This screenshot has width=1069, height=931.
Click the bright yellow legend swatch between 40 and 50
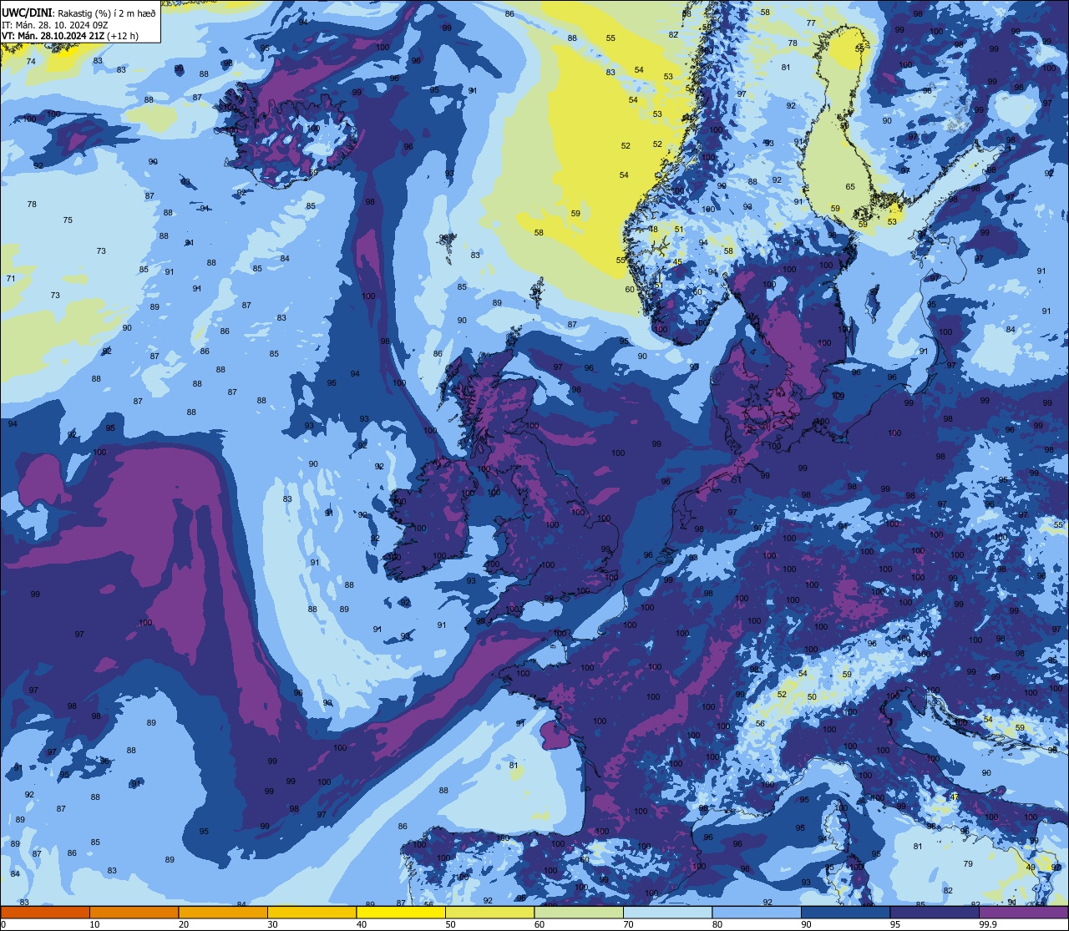pyautogui.click(x=401, y=912)
